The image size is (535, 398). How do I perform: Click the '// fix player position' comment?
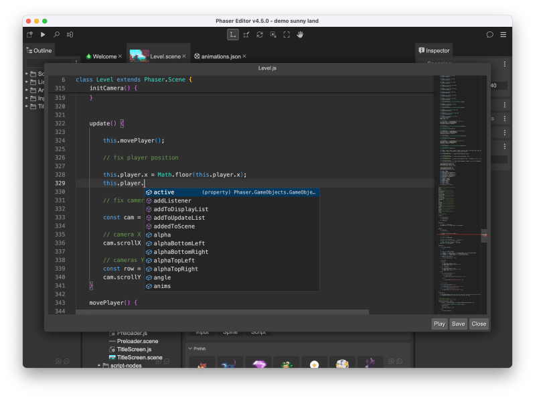pos(141,157)
